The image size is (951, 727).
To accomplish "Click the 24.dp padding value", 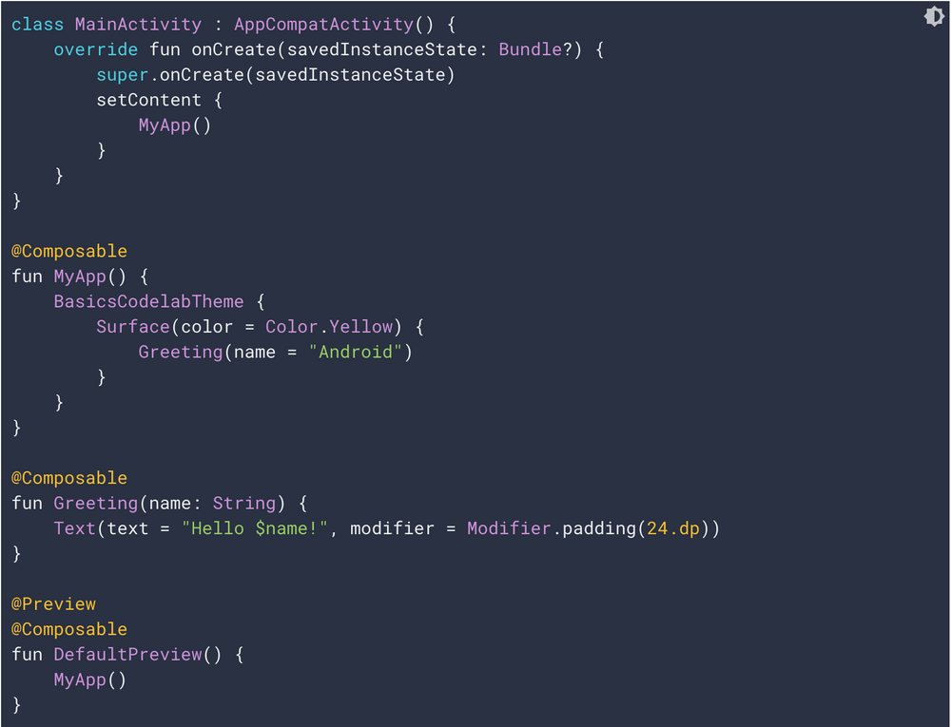I will (673, 529).
